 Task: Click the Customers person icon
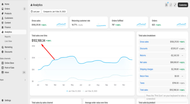[3, 18]
